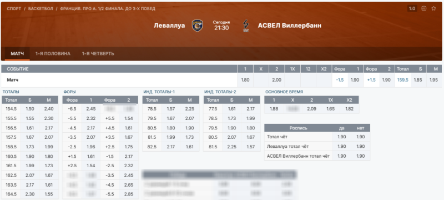444x200 pixels.
Task: Select Инд. Тоталы-2 78.5 over odds 1.73
Action: 231,118
